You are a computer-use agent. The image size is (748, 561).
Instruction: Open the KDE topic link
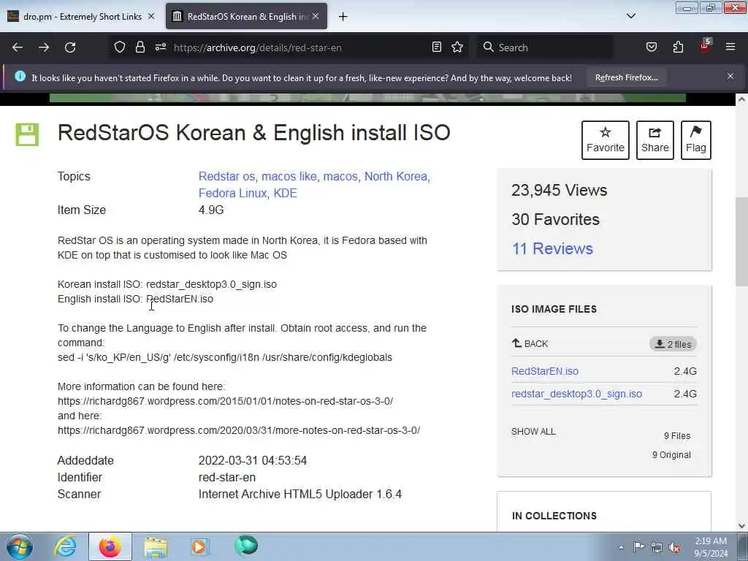tap(286, 193)
